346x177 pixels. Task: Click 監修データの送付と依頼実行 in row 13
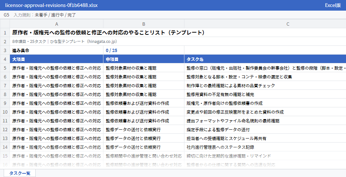click(x=144, y=139)
